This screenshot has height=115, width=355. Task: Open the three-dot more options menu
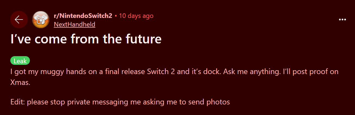click(342, 20)
